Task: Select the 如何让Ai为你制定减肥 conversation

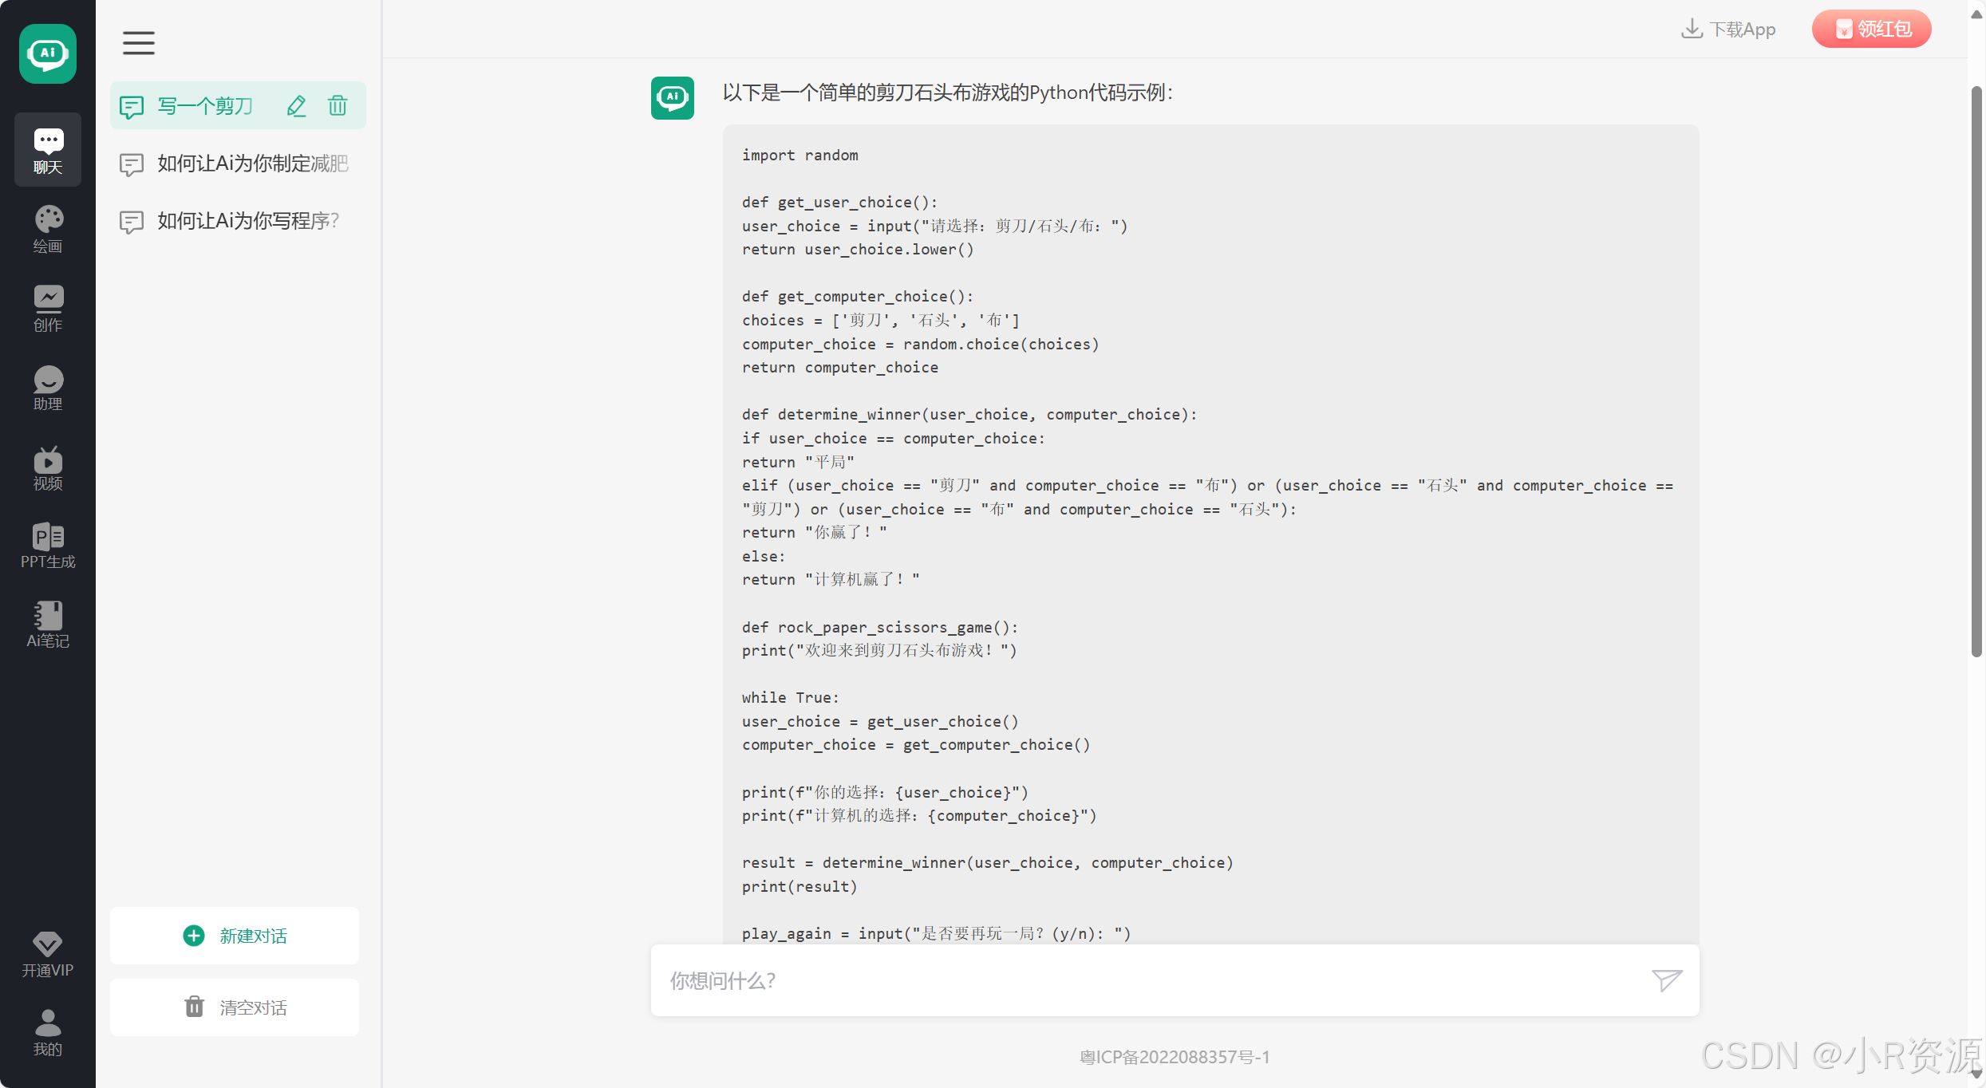Action: (x=238, y=164)
